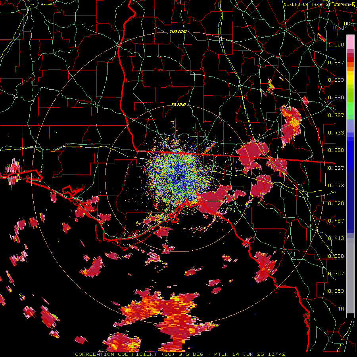Click the 50 NMI range ring label
Screen dimensions: 357x357
point(178,105)
